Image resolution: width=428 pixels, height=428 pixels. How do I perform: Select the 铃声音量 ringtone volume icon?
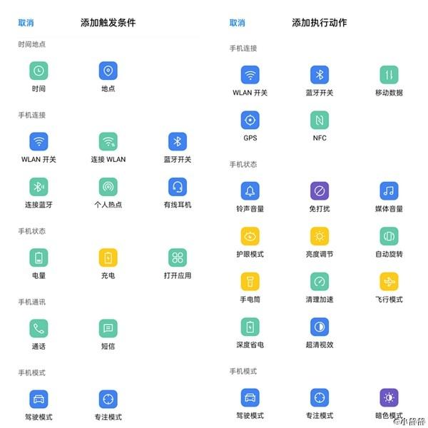250,191
